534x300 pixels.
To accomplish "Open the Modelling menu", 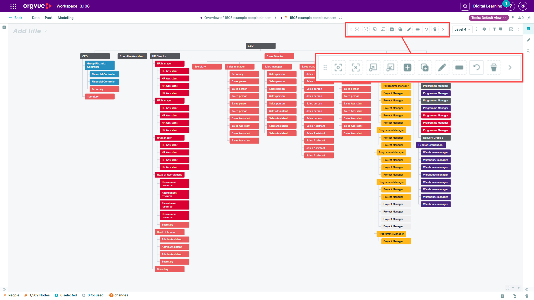I will pyautogui.click(x=66, y=18).
